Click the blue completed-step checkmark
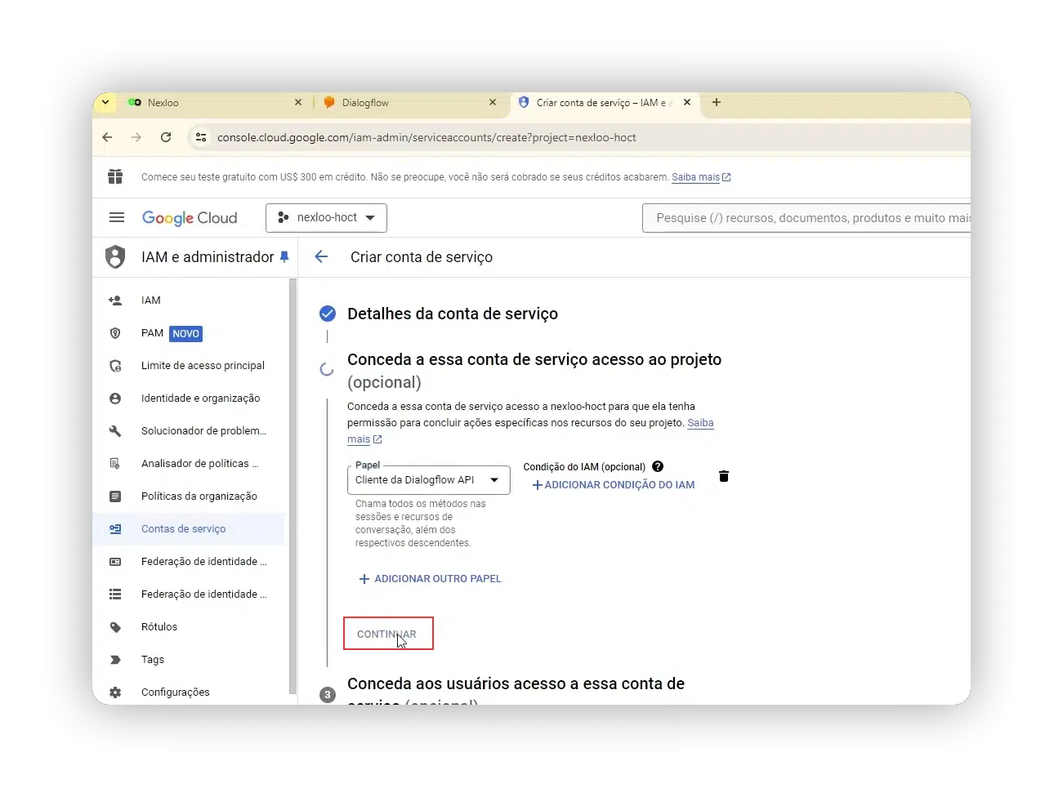1063x797 pixels. click(328, 314)
